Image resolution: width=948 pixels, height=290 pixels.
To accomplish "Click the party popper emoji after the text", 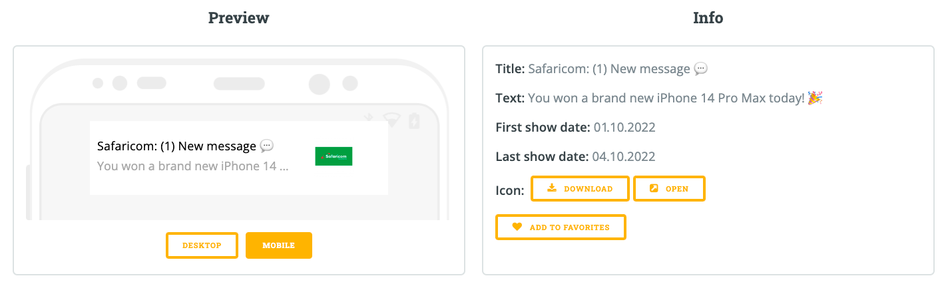I will click(816, 98).
